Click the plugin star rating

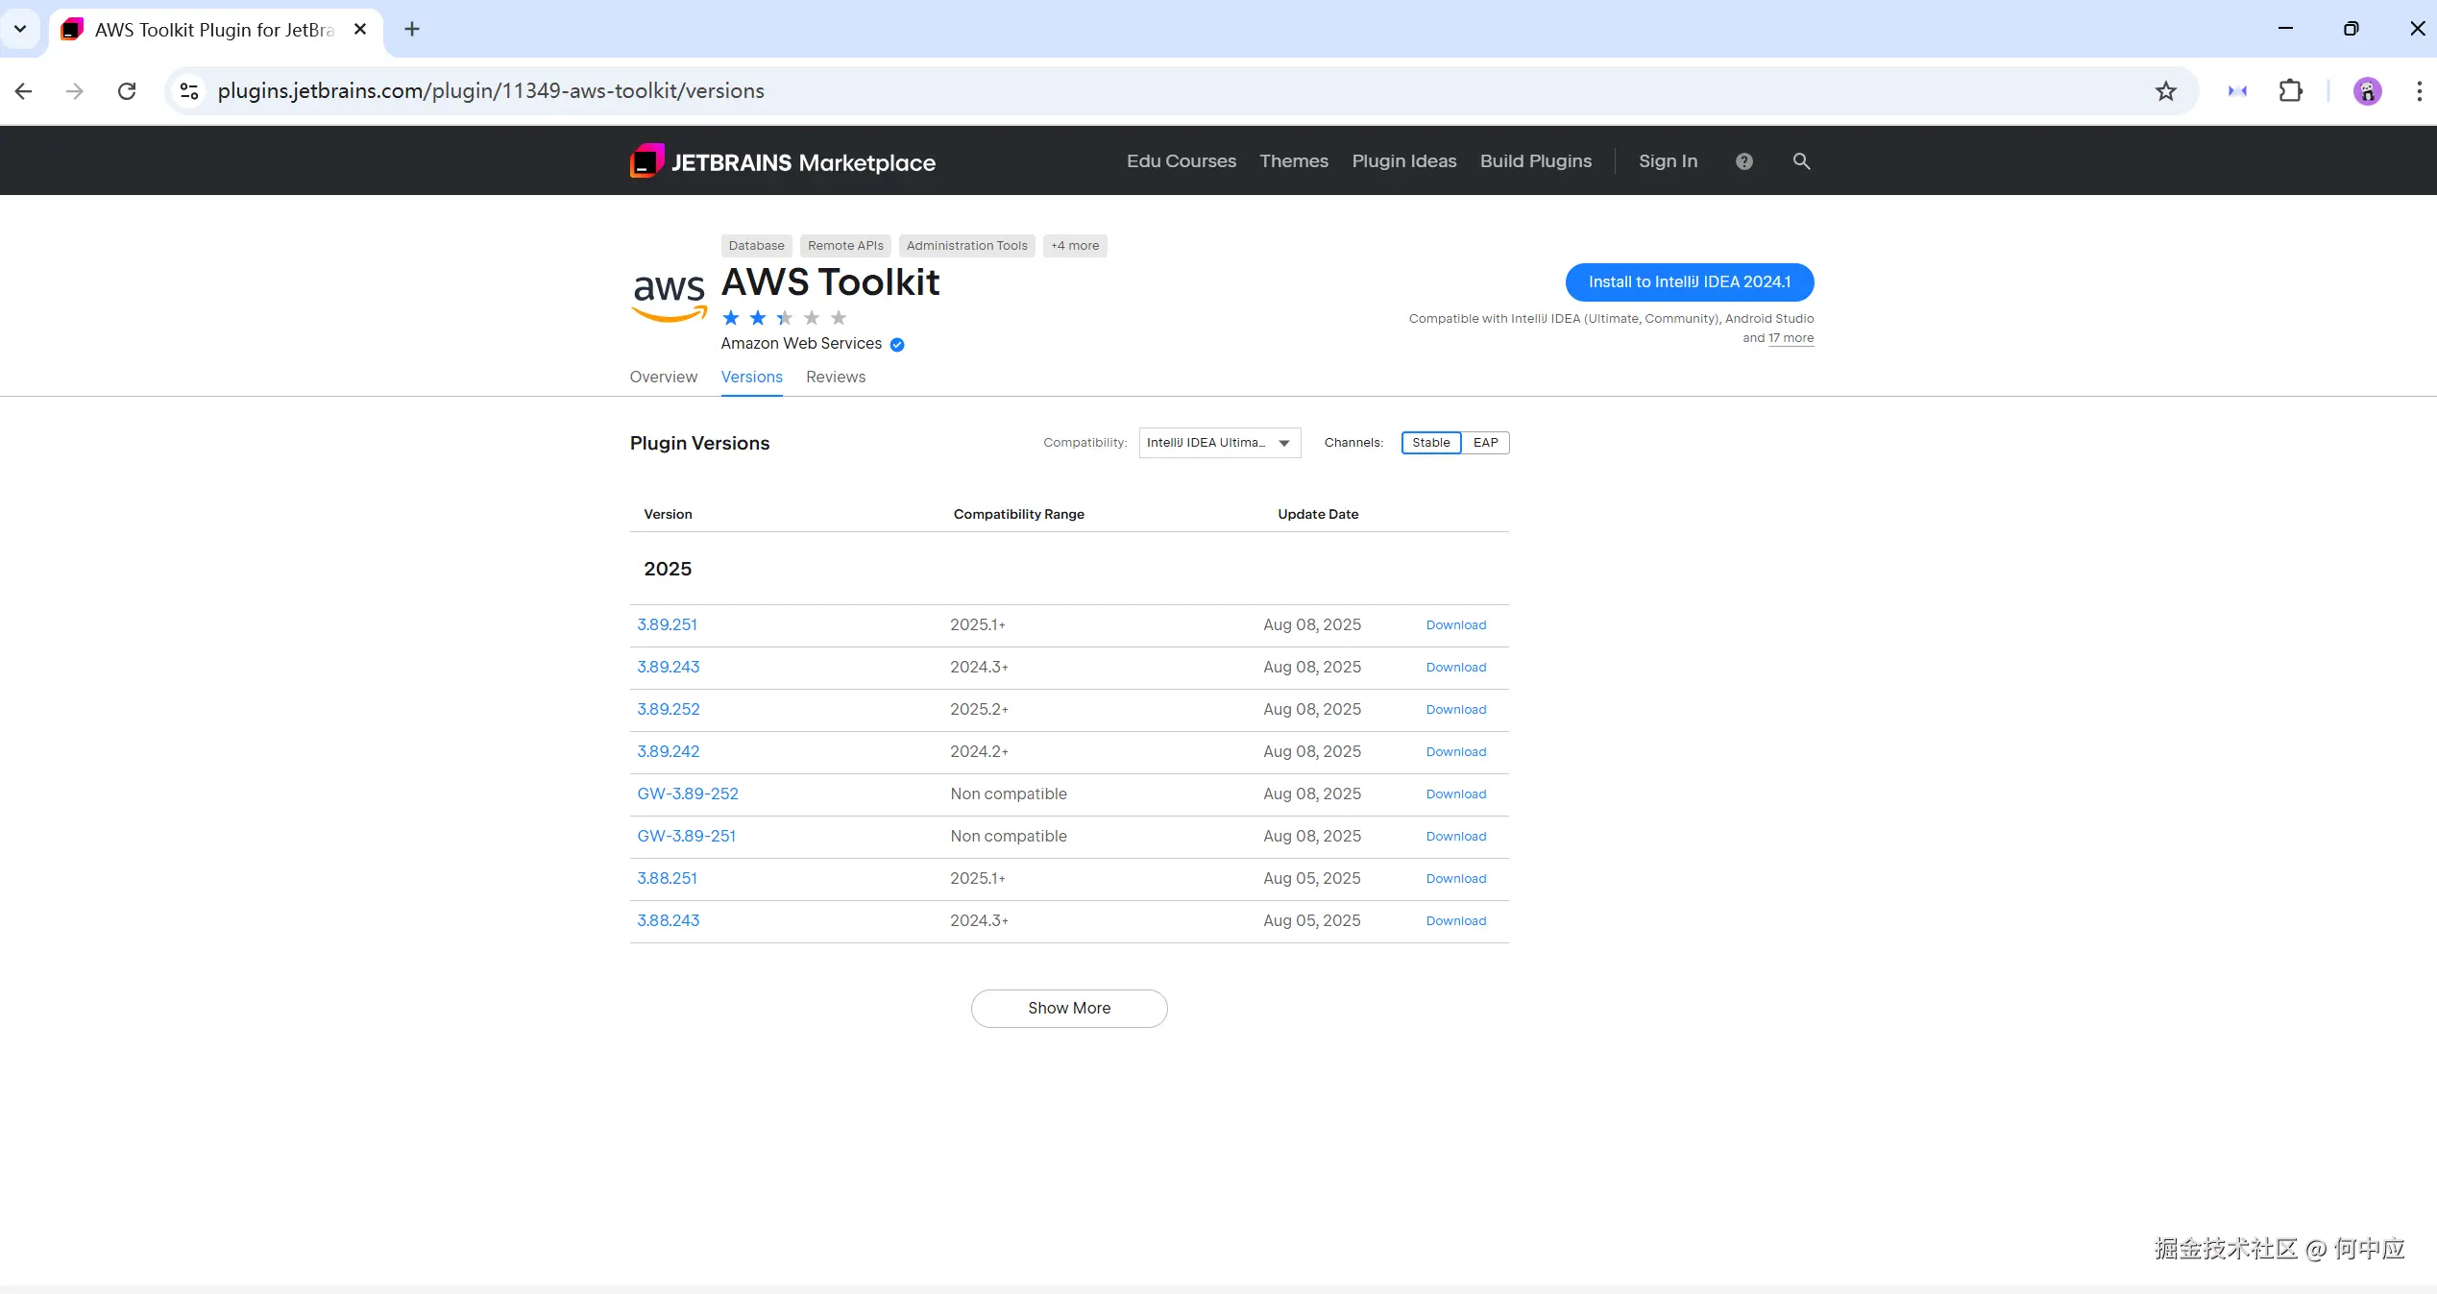[784, 318]
